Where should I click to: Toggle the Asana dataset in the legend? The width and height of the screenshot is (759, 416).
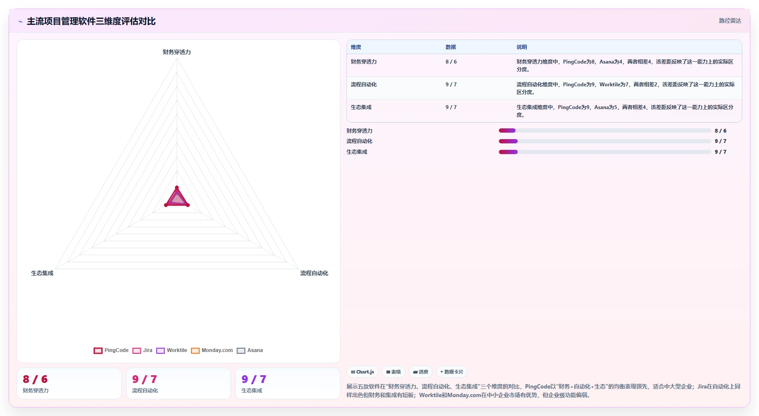[x=250, y=350]
